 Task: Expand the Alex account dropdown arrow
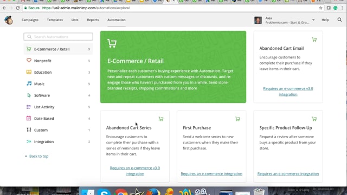[x=313, y=20]
